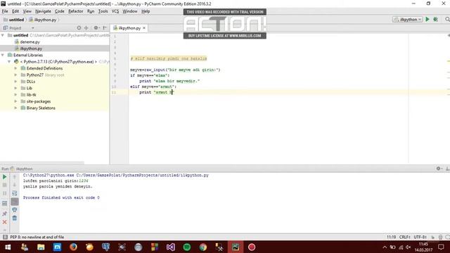
Task: Expand the Binary Skeletons node
Action: point(15,108)
